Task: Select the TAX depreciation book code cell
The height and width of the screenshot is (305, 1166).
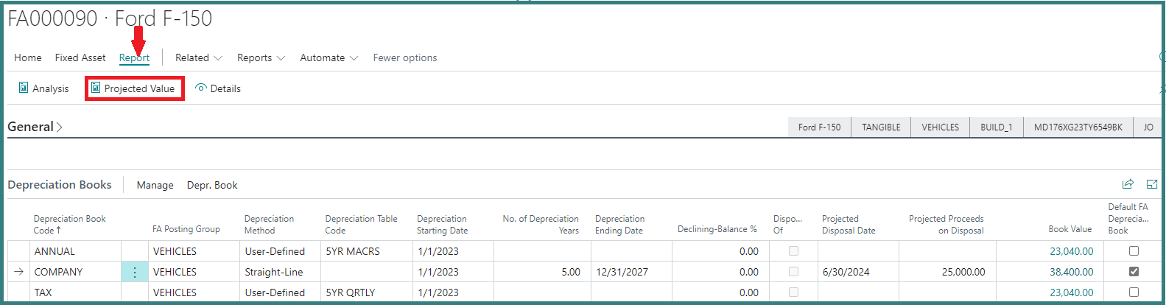Action: pos(43,292)
